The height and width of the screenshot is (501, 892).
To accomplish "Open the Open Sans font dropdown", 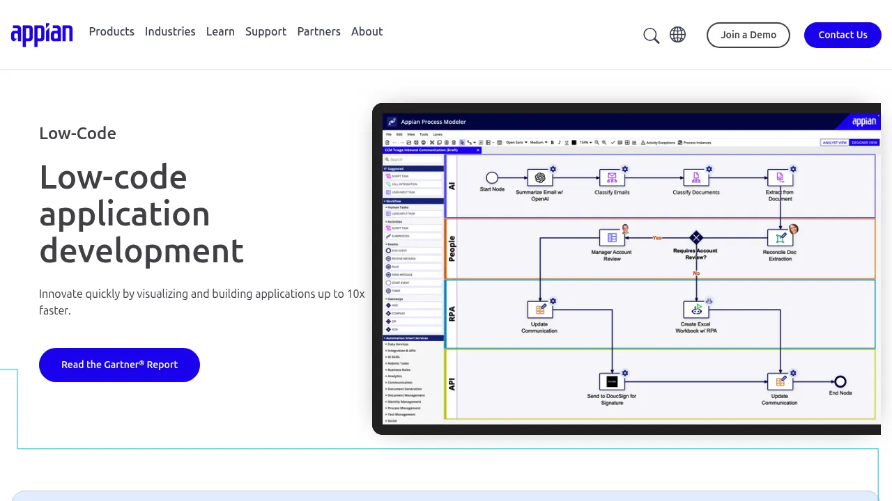I will pyautogui.click(x=516, y=143).
